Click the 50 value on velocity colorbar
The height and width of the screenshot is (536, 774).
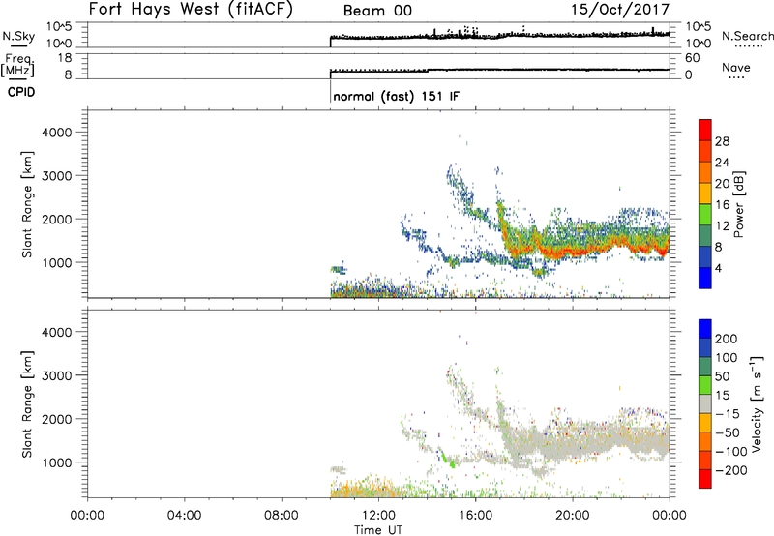pos(722,376)
